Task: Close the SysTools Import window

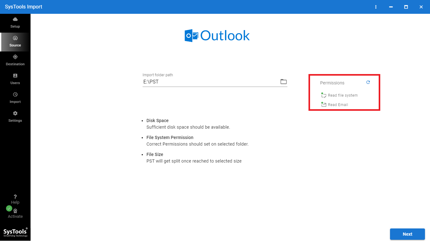Action: point(421,7)
